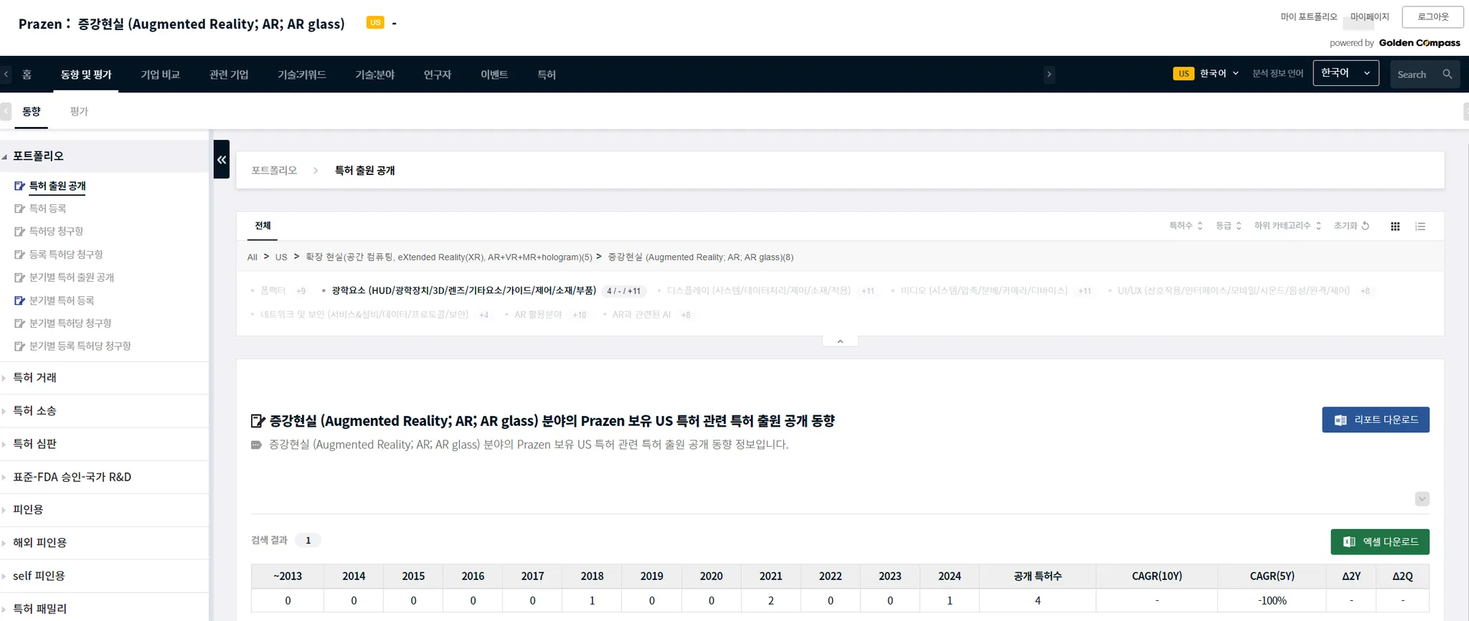Click 포트폴리오 in the breadcrumb
The height and width of the screenshot is (621, 1469).
pos(274,171)
